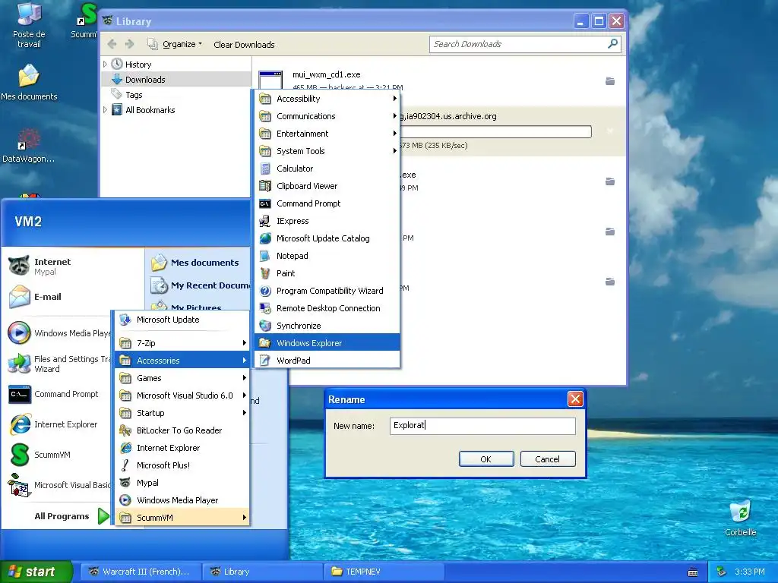Expand the Startup program group arrow
Viewport: 778px width, 583px height.
(x=244, y=413)
